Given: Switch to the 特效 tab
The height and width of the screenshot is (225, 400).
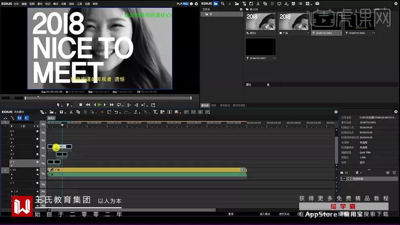Looking at the screenshot, I should (214, 105).
